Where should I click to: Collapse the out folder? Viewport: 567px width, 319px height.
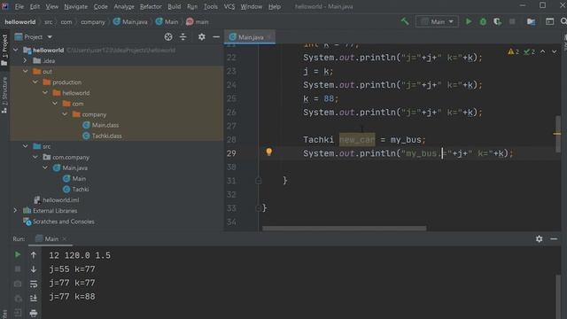click(26, 71)
